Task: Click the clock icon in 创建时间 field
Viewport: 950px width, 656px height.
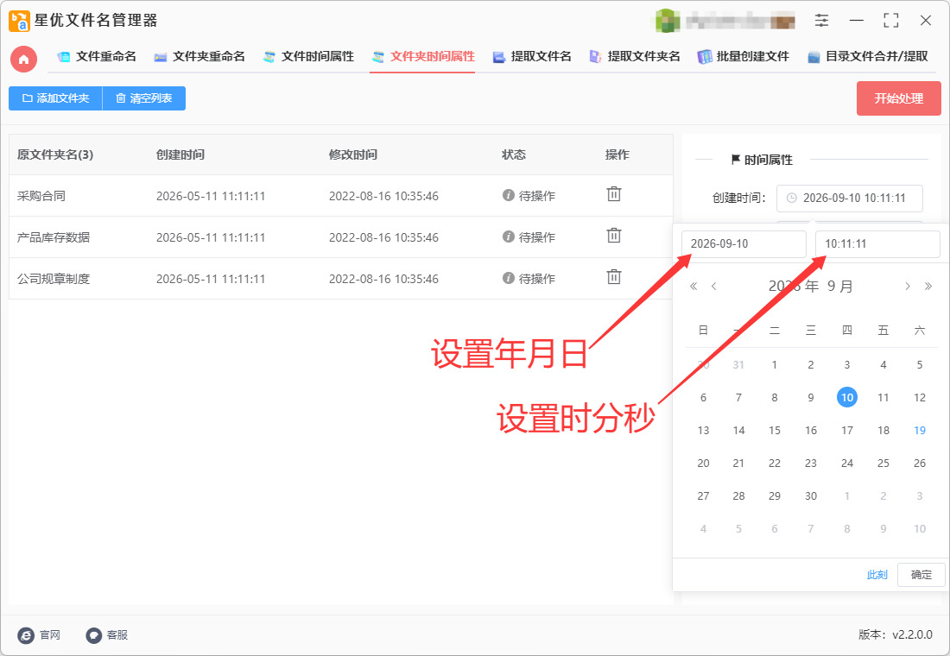Action: pos(791,198)
